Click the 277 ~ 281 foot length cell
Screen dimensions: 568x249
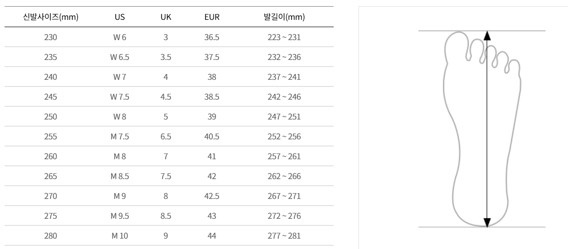click(284, 236)
